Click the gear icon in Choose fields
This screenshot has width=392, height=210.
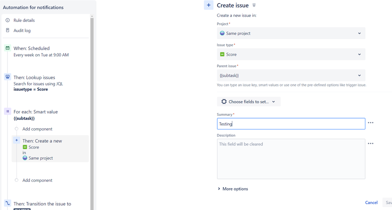tap(224, 102)
